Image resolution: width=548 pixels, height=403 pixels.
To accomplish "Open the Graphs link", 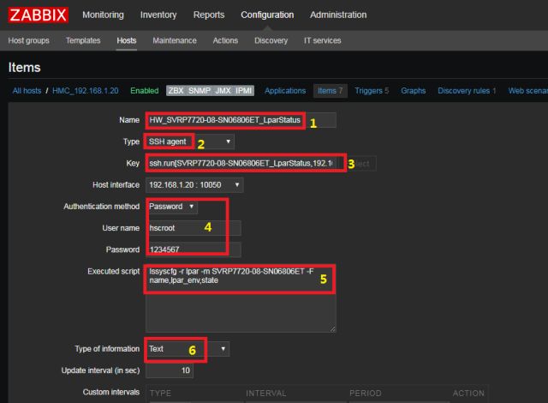I will pos(413,91).
